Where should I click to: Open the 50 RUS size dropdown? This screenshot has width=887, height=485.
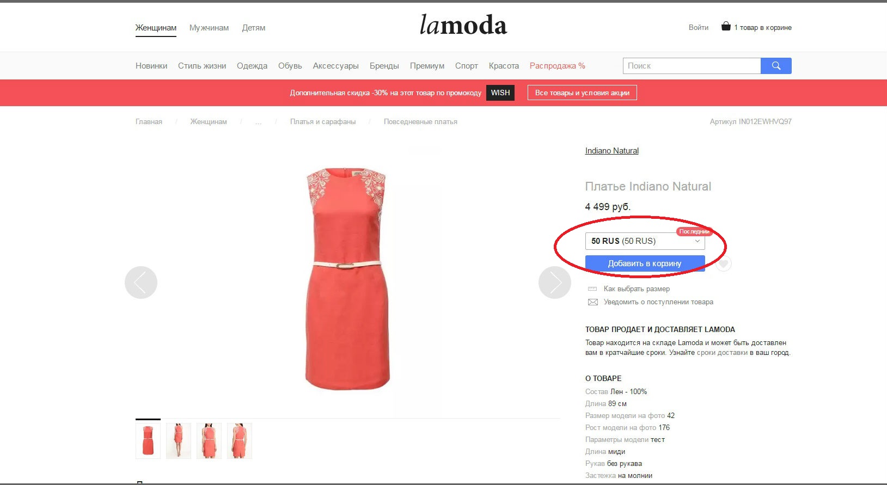click(x=645, y=241)
